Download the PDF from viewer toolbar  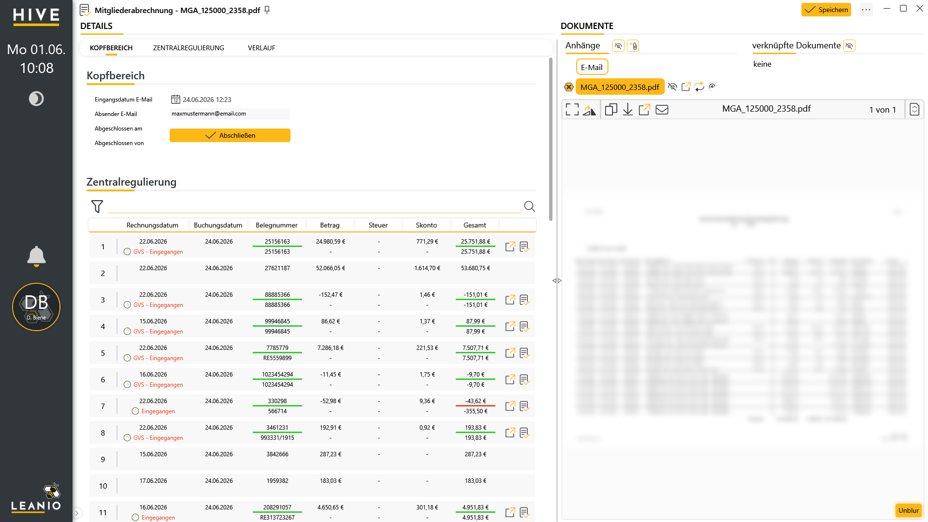coord(628,110)
